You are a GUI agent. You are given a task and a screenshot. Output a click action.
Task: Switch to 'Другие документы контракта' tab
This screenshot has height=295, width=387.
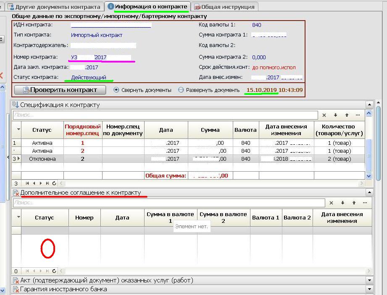[55, 7]
